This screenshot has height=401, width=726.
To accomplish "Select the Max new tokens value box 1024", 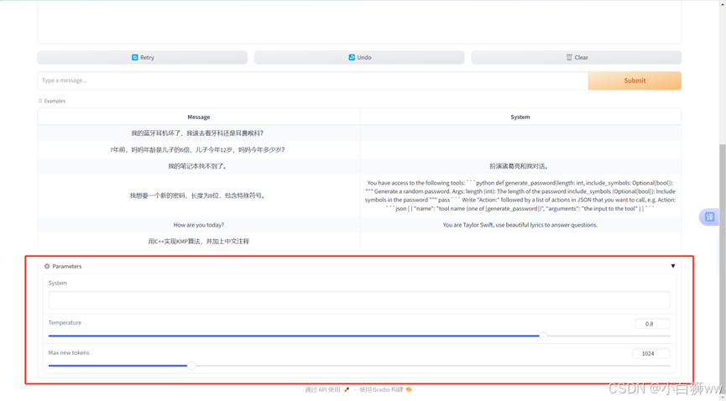I will pos(651,353).
